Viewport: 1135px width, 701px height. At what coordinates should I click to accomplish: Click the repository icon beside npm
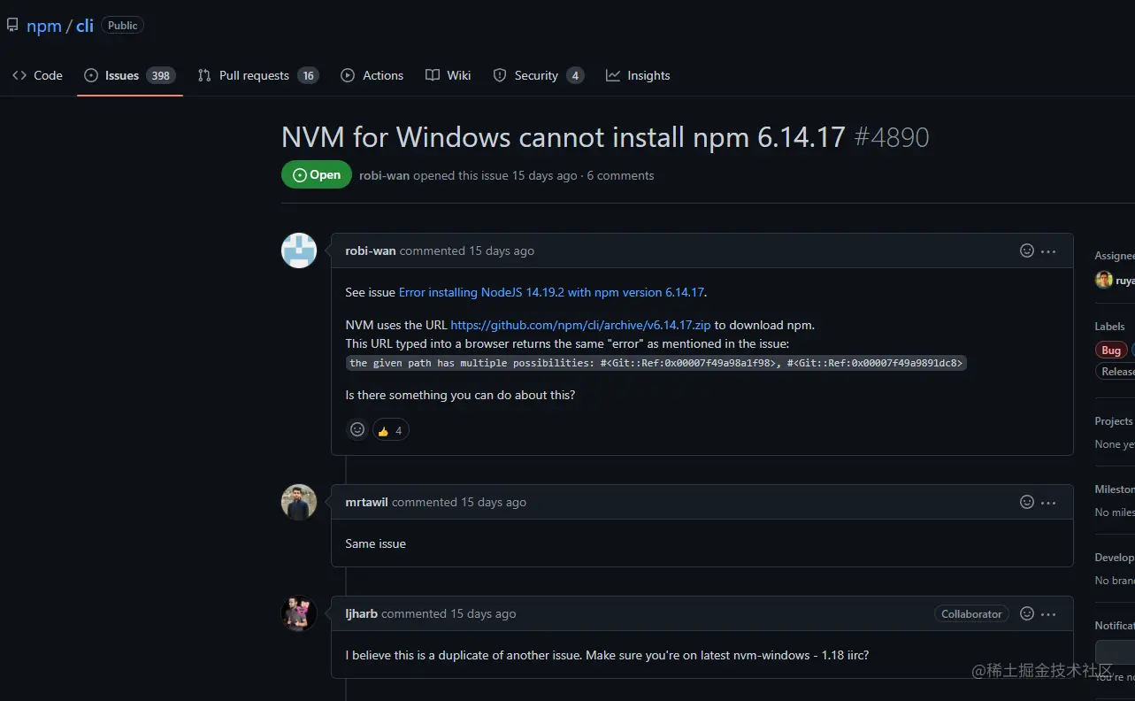(x=12, y=25)
